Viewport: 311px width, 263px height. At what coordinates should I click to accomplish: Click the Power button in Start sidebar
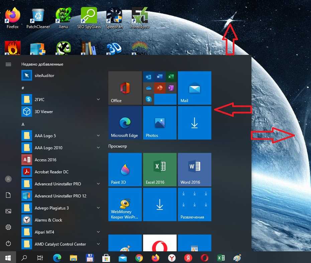8,243
